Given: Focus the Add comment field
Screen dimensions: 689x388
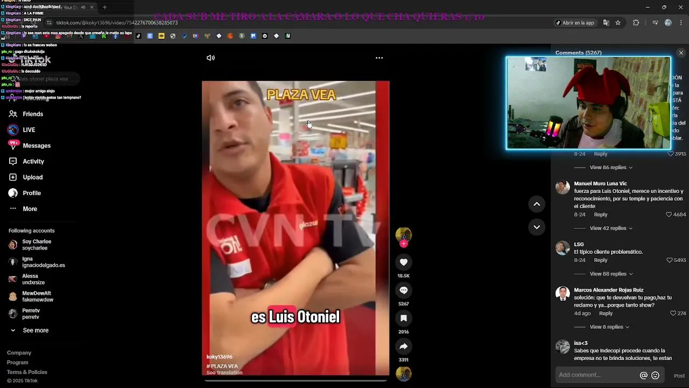Looking at the screenshot, I should click(x=596, y=375).
